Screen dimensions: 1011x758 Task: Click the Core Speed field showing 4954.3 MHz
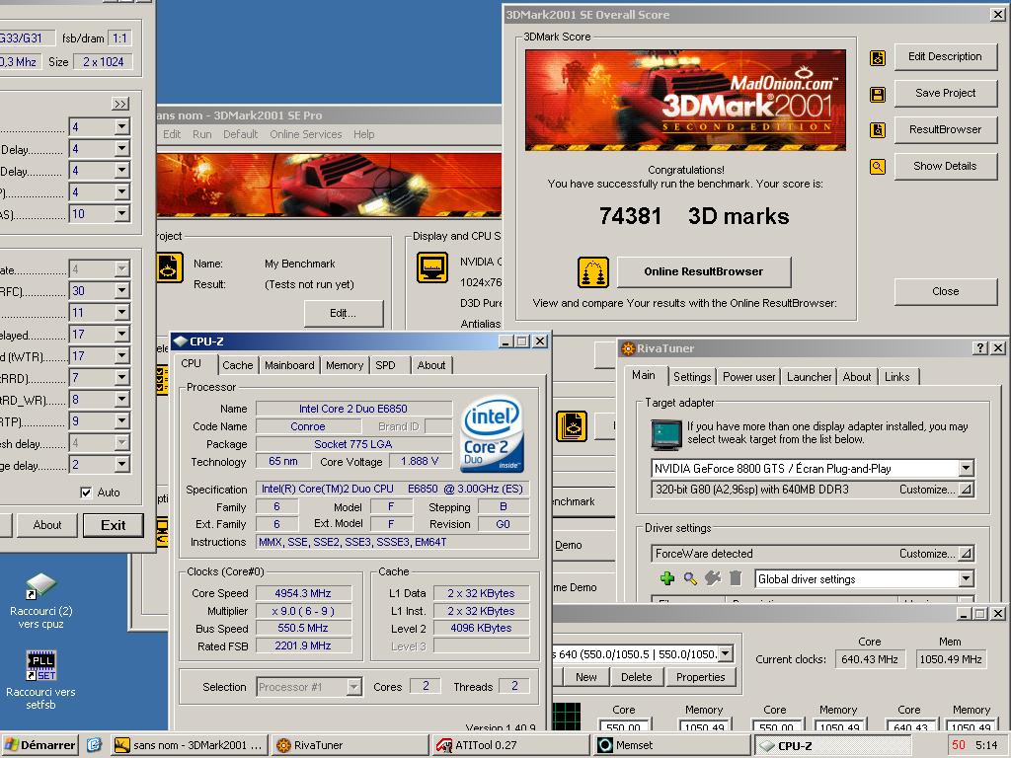click(x=303, y=593)
